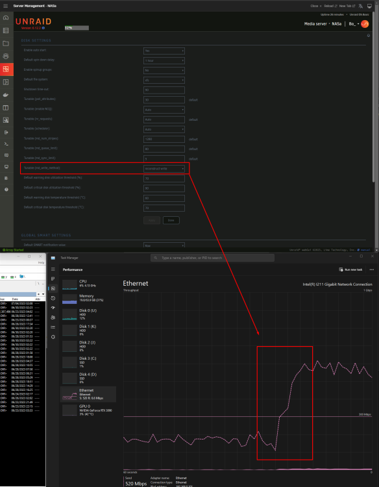Open the Users icon in Unraid sidebar
Screen dimensions: 379x487
coord(6,56)
